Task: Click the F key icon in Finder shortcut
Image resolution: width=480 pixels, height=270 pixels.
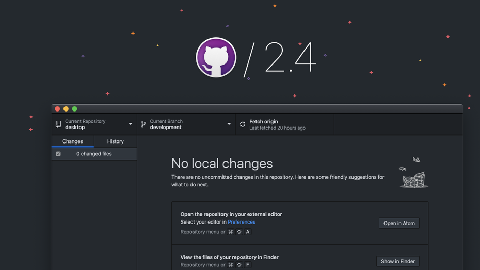Action: (248, 265)
